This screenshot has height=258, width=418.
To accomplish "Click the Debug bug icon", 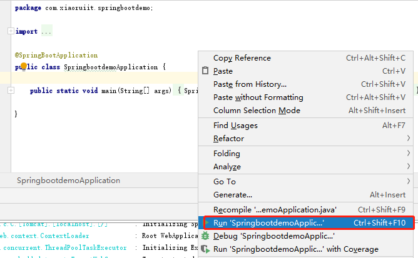I will (x=205, y=236).
